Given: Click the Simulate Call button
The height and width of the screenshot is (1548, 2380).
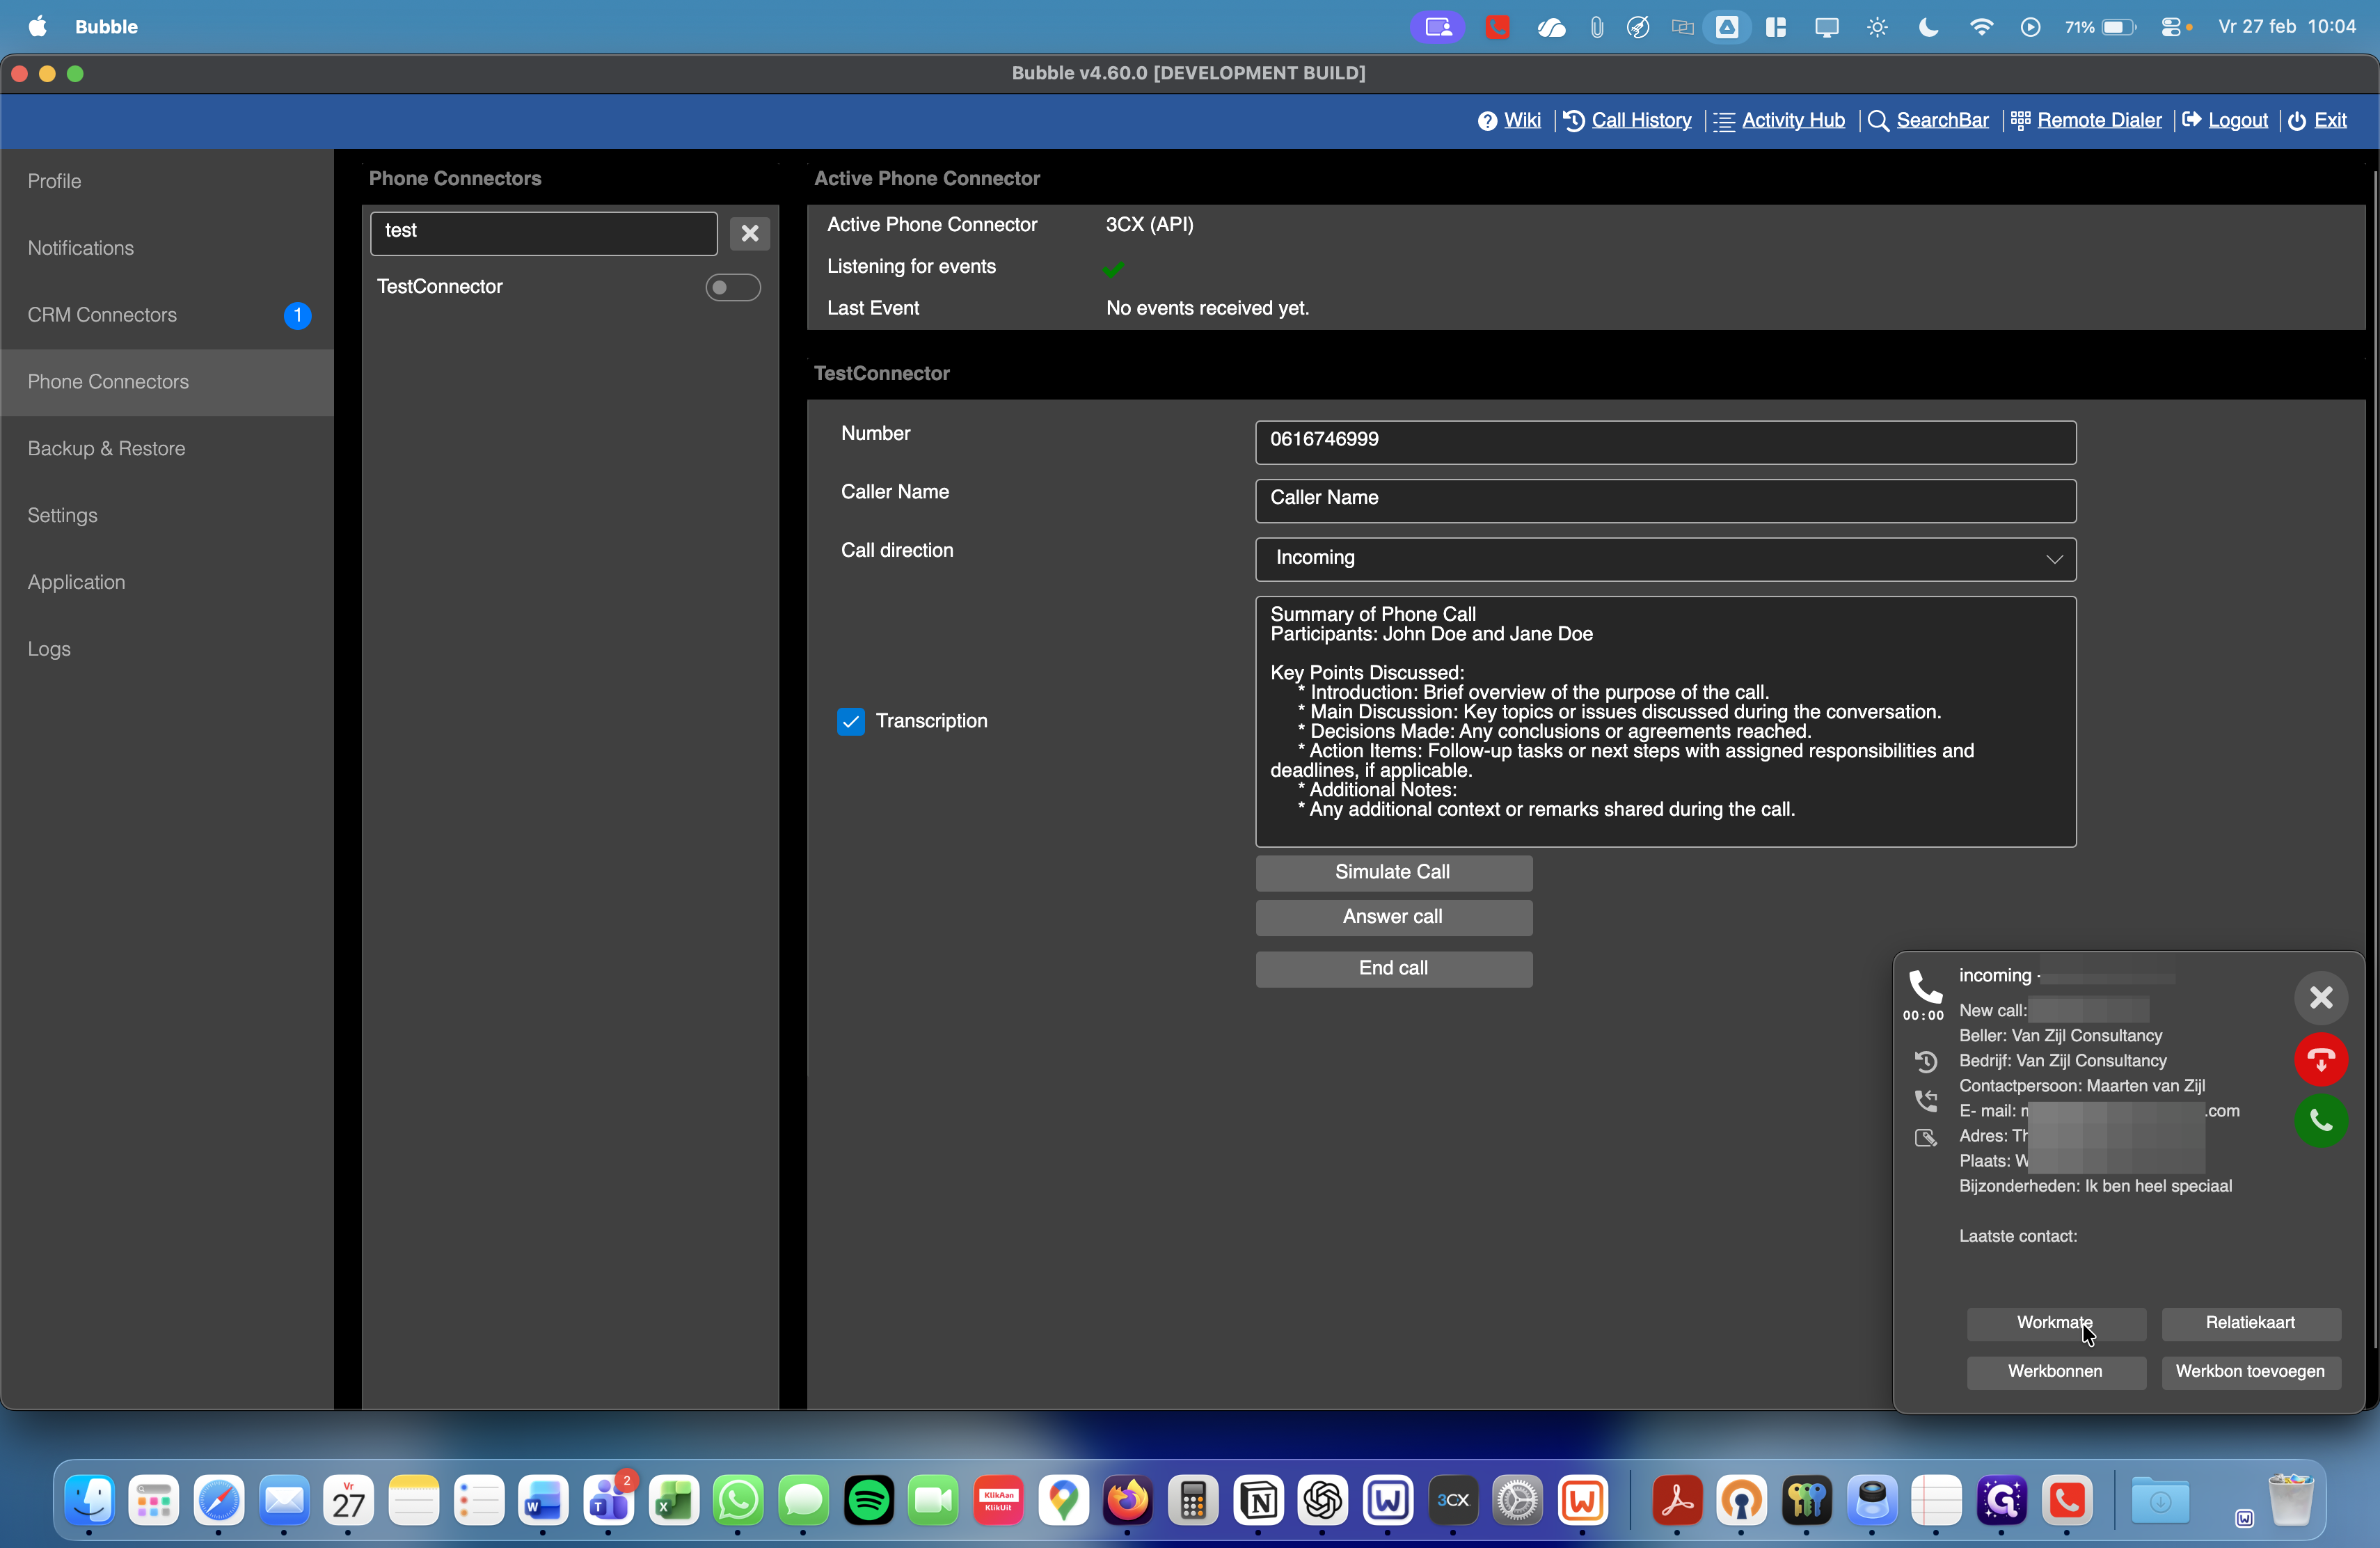Looking at the screenshot, I should [x=1393, y=872].
